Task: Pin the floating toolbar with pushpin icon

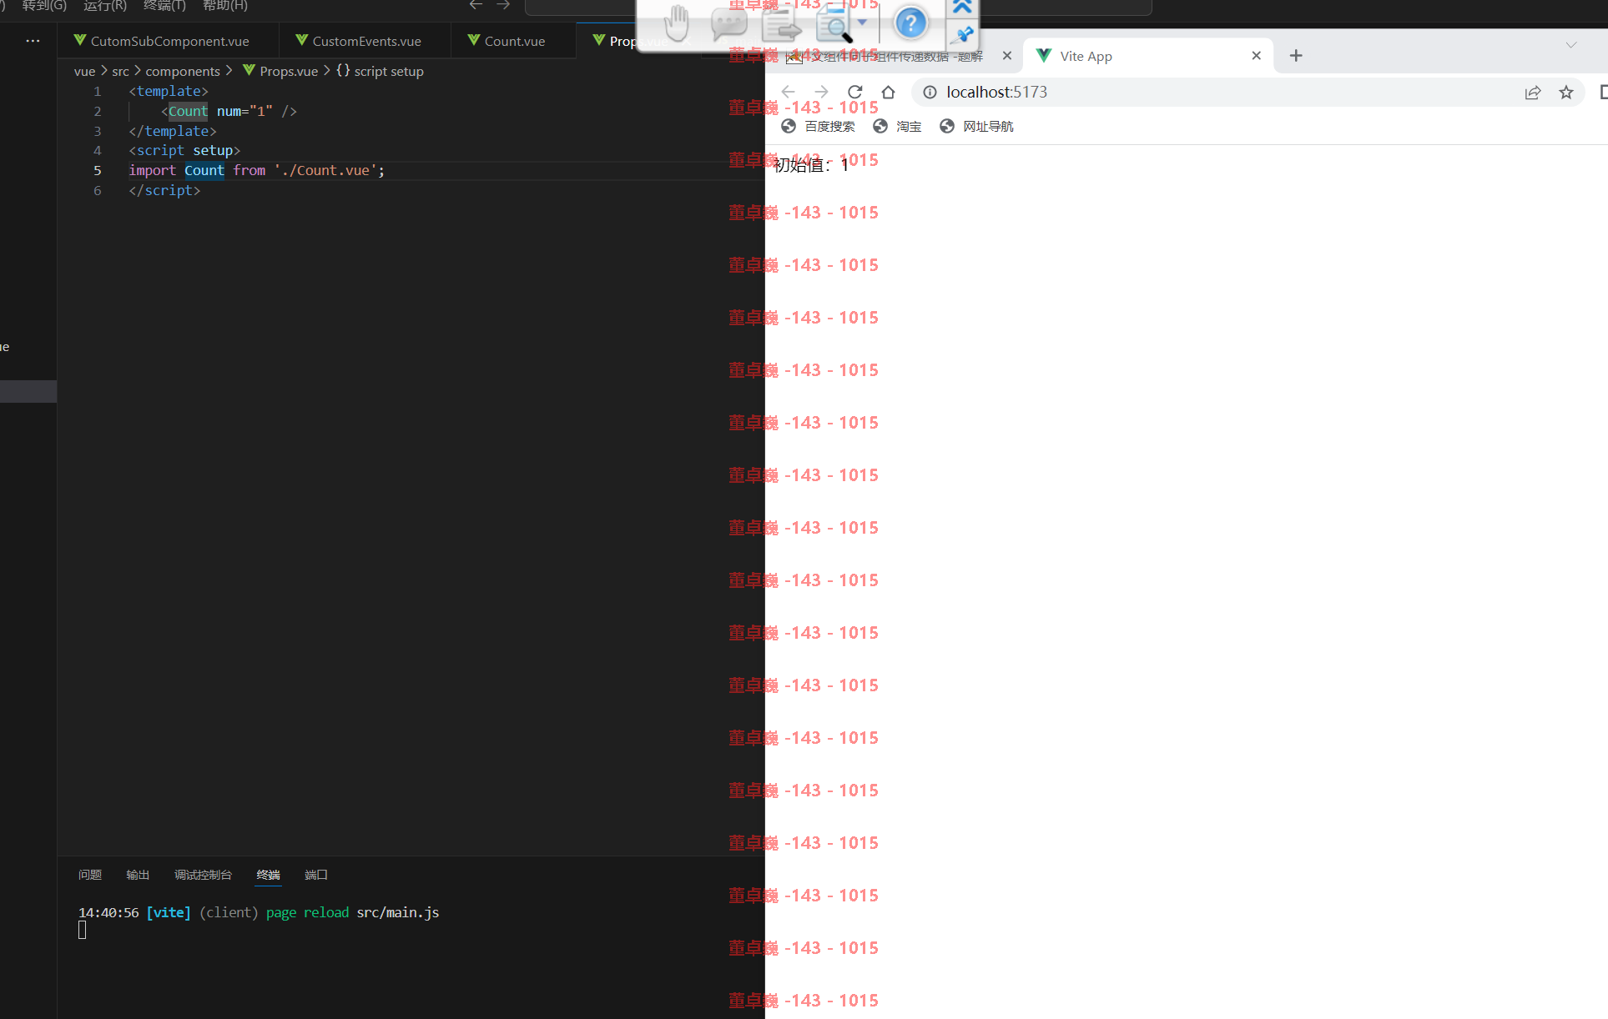Action: (x=962, y=35)
